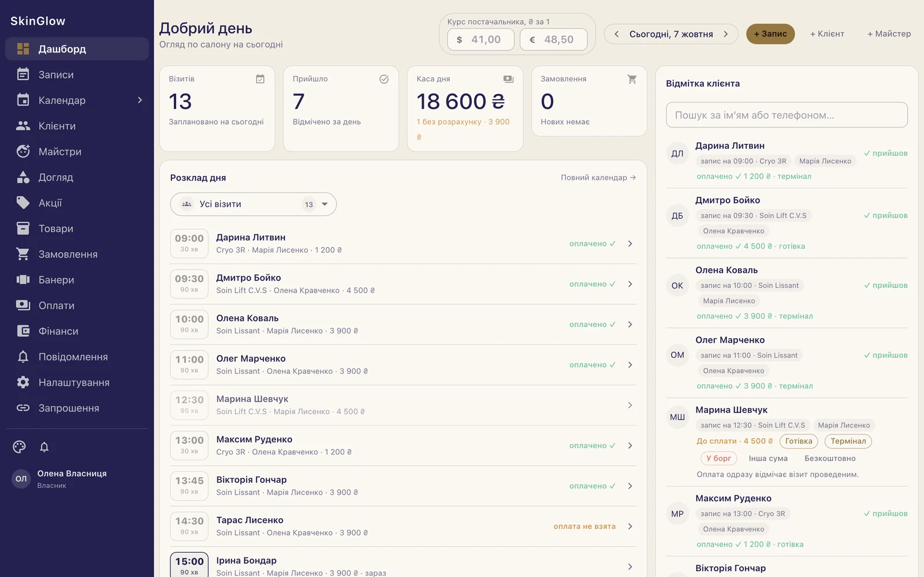This screenshot has height=577, width=924.
Task: Open the theme palette icon in sidebar
Action: (20, 447)
